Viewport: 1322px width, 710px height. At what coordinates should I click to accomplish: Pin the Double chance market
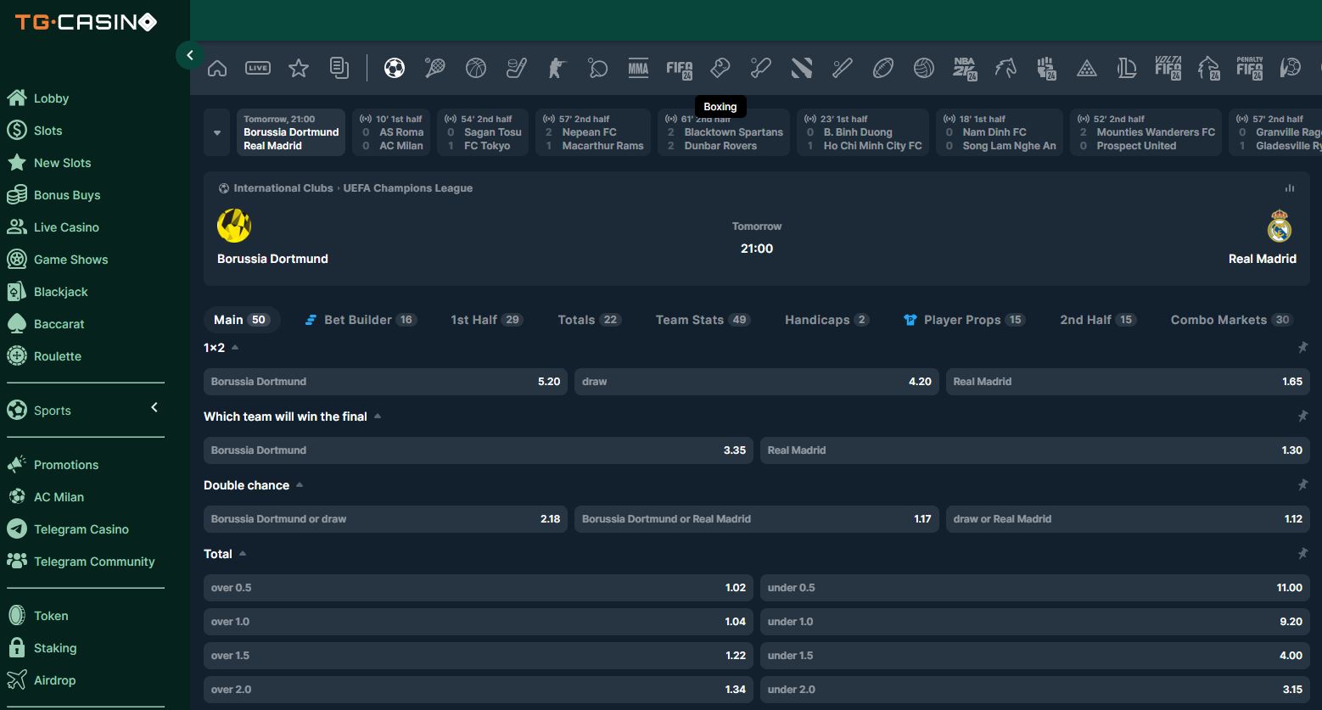point(1302,485)
